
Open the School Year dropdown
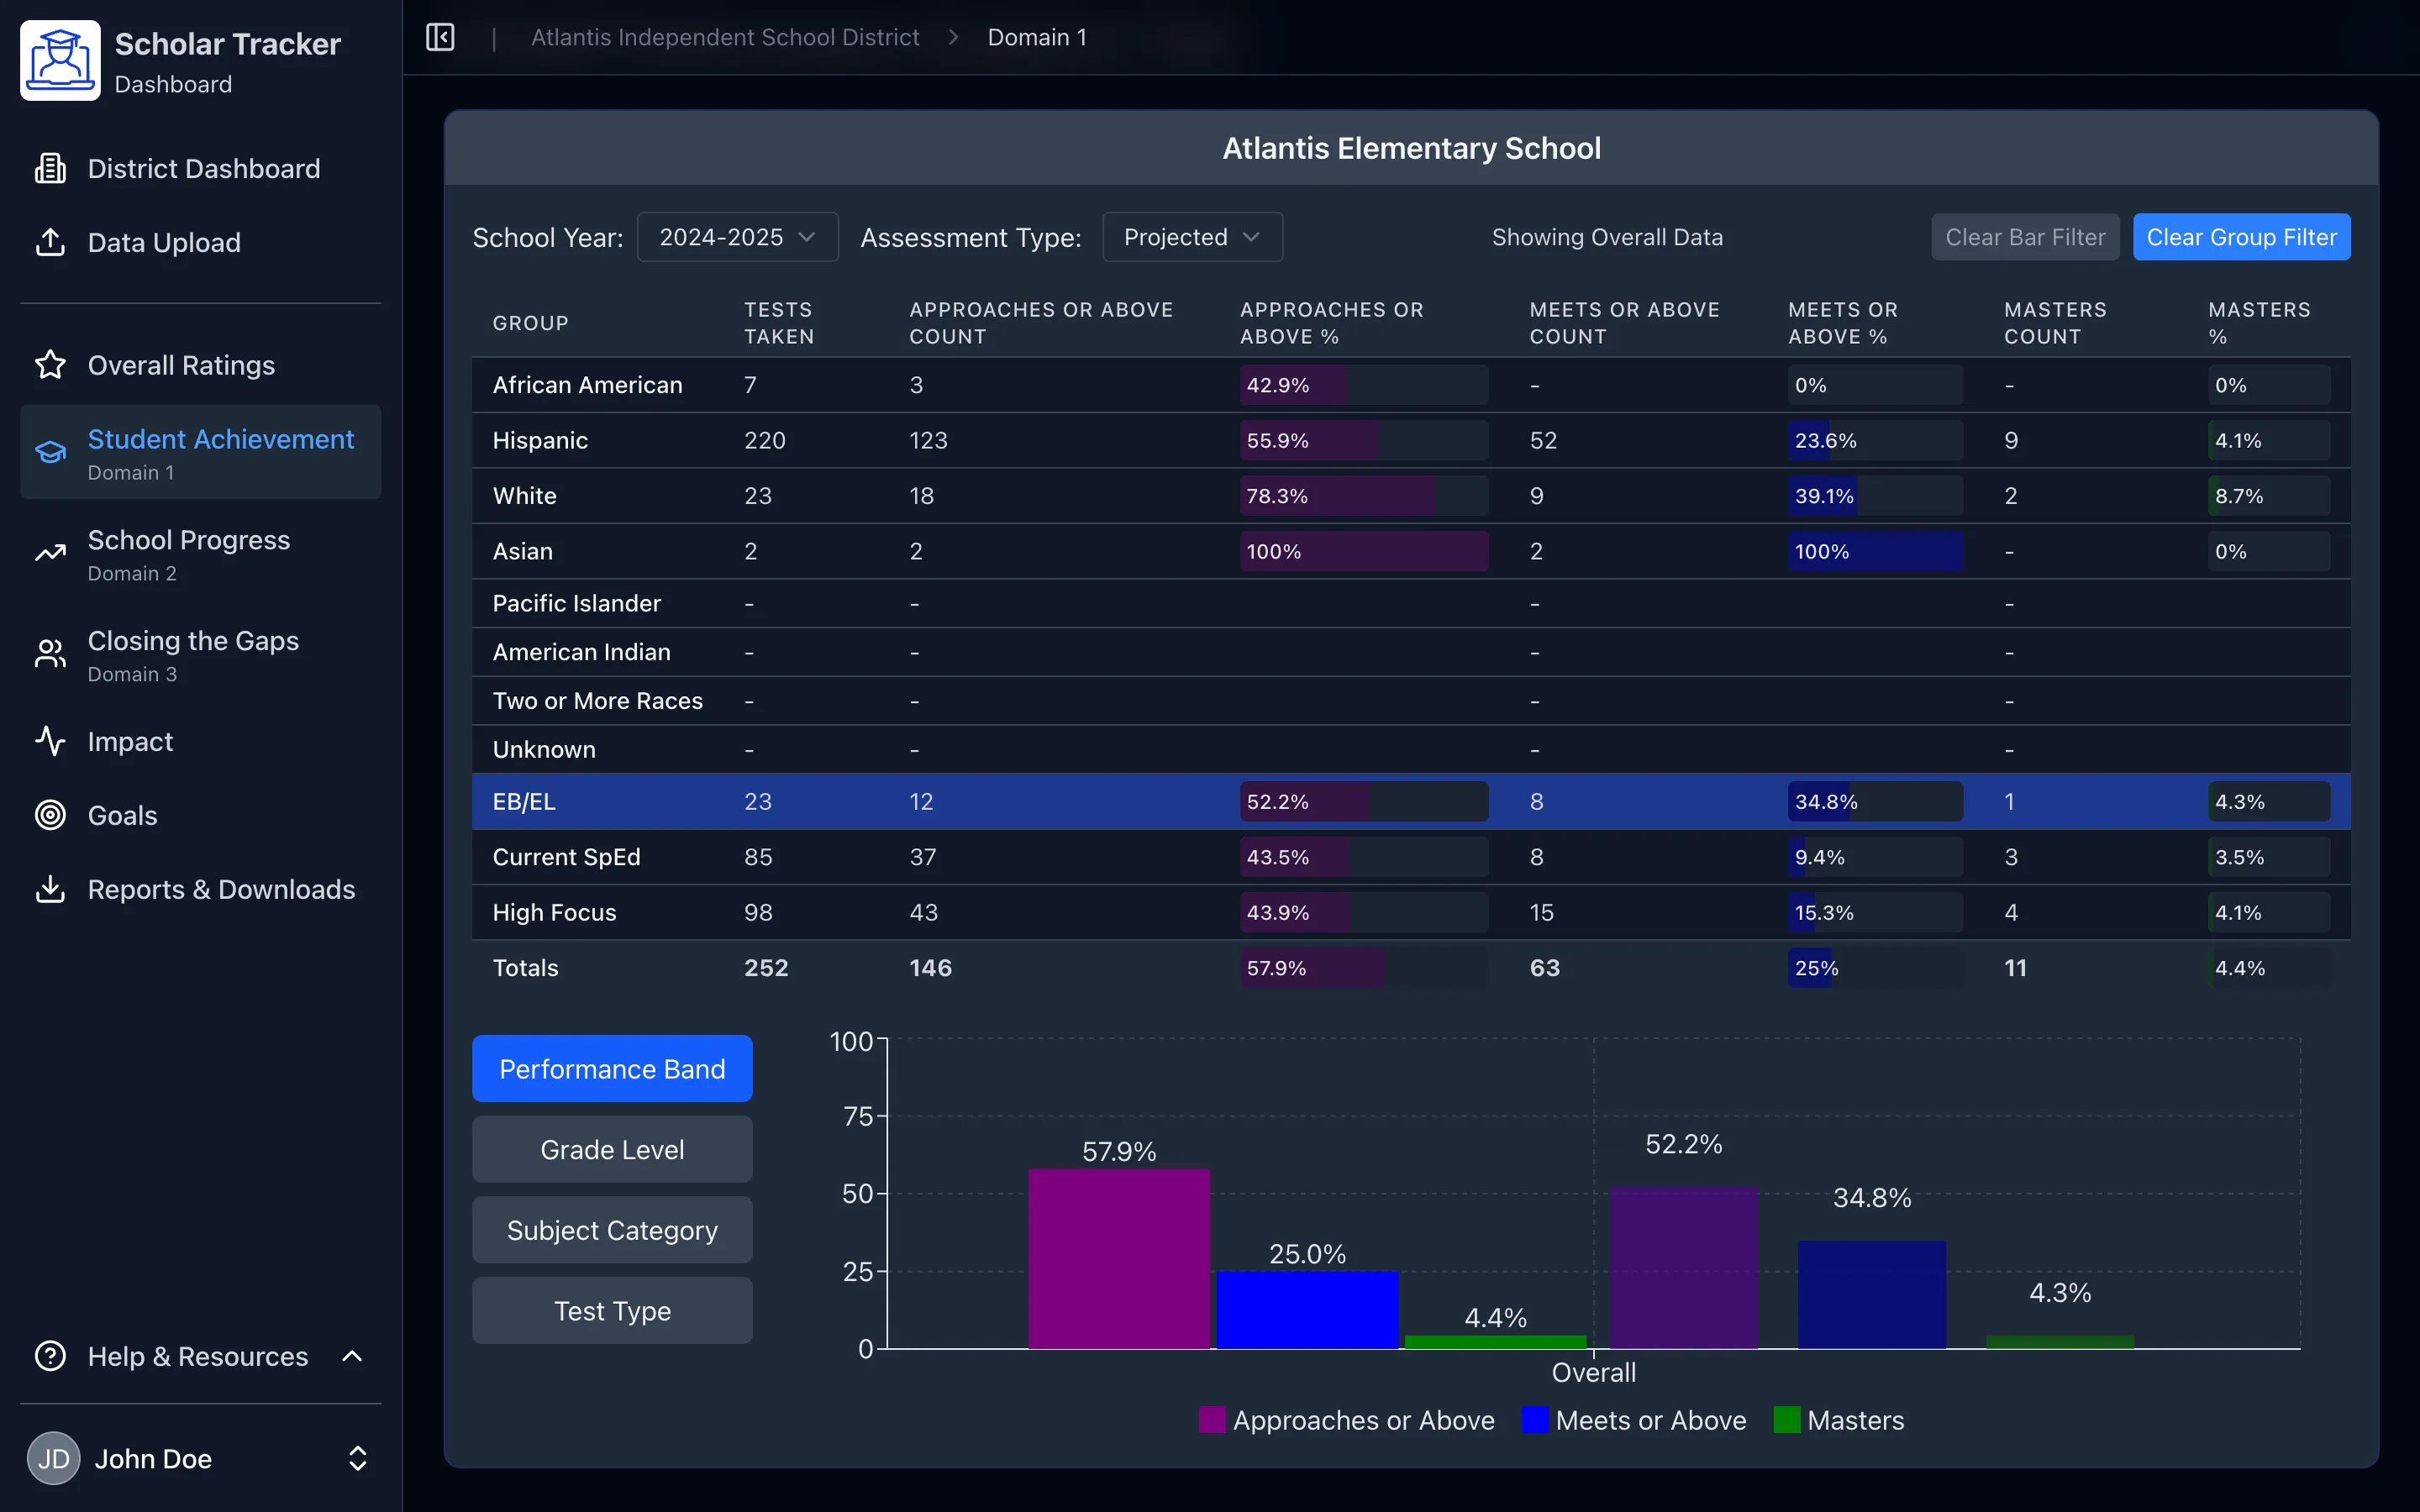(738, 237)
